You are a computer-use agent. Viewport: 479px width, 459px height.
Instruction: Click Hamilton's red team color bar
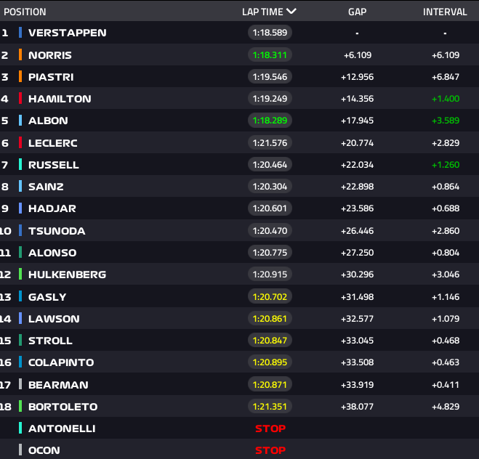point(20,99)
